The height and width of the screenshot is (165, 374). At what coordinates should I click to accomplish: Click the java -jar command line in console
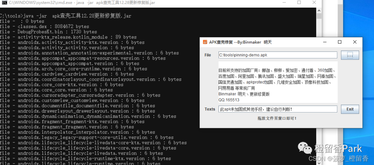pyautogui.click(x=66, y=16)
